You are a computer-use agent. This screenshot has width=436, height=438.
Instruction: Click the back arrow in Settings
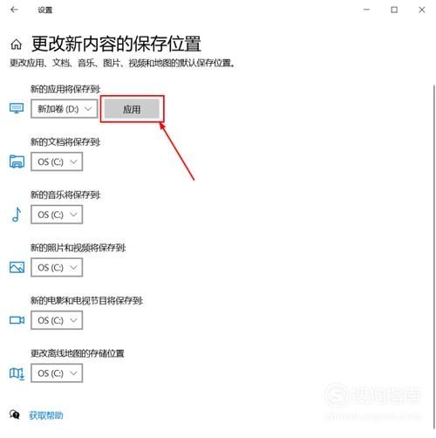tap(14, 10)
